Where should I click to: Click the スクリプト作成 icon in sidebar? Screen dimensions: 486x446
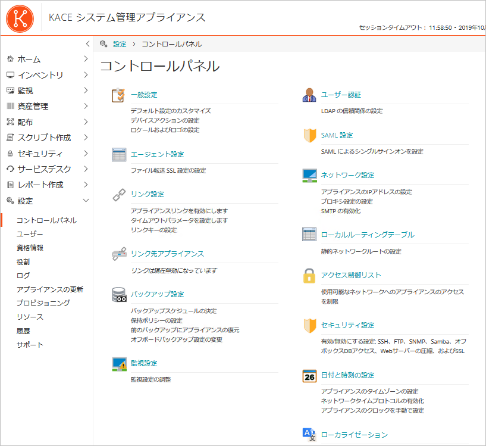(10, 138)
